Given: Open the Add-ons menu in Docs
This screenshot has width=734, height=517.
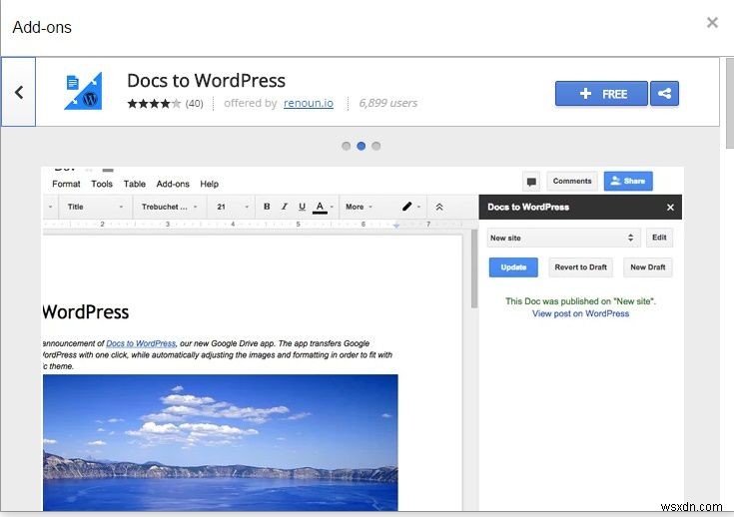Looking at the screenshot, I should coord(173,184).
